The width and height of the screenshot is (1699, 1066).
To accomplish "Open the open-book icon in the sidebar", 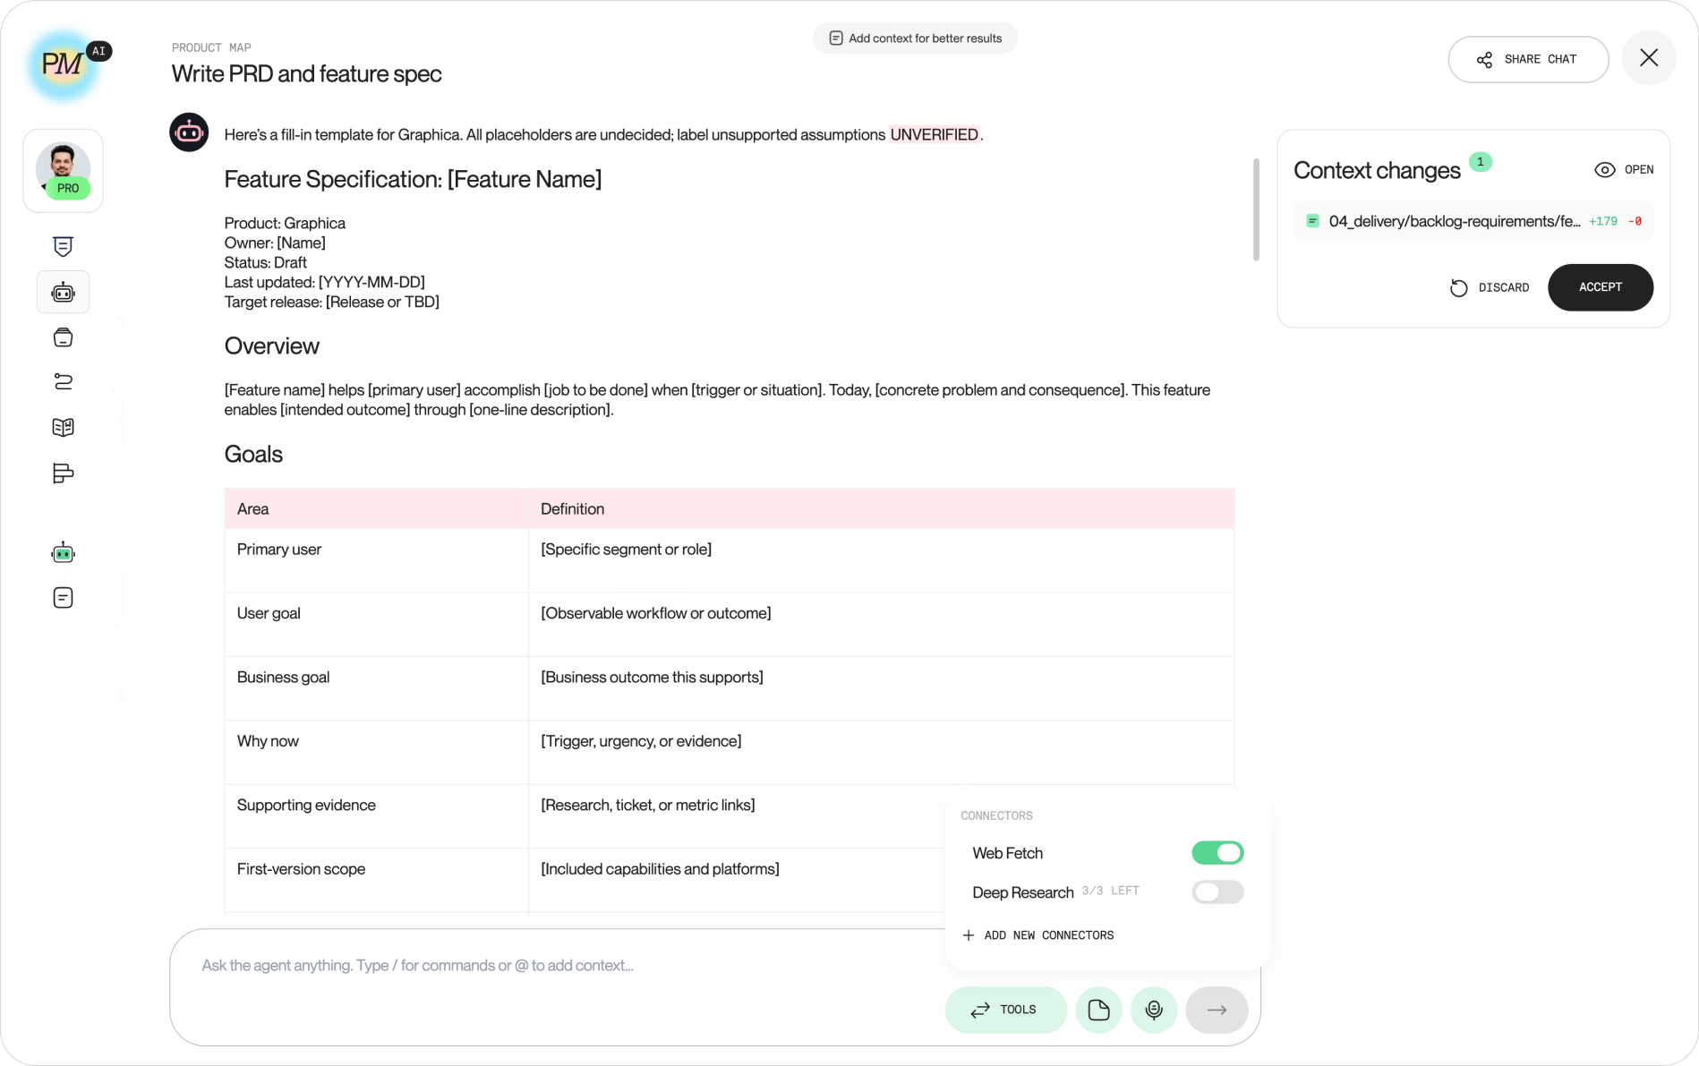I will [63, 428].
